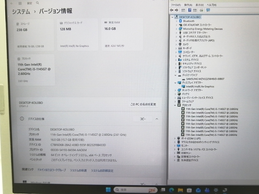This screenshot has width=259, height=194.
Task: Select ソフトウェア コンポーネント entry
Action: pos(194,67)
